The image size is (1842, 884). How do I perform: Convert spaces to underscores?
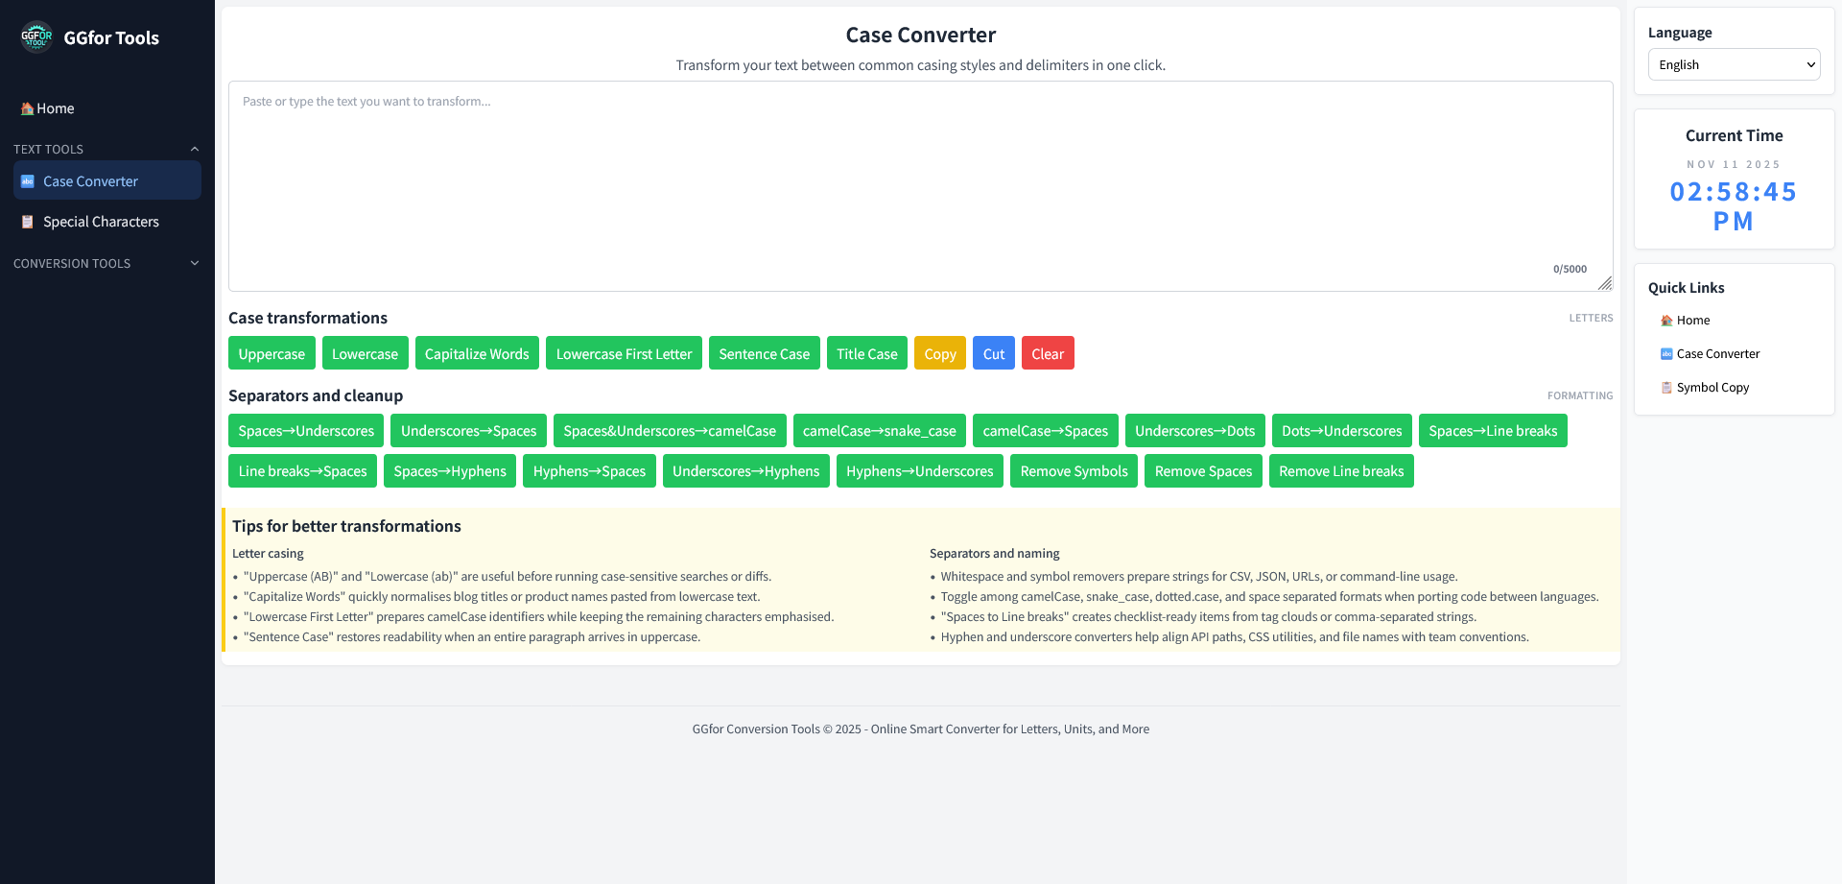305,430
